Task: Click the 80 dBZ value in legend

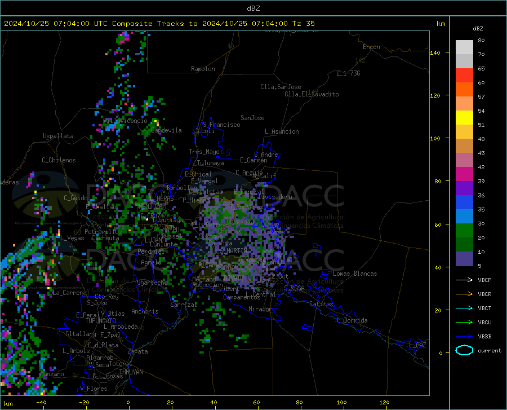Action: coord(481,41)
